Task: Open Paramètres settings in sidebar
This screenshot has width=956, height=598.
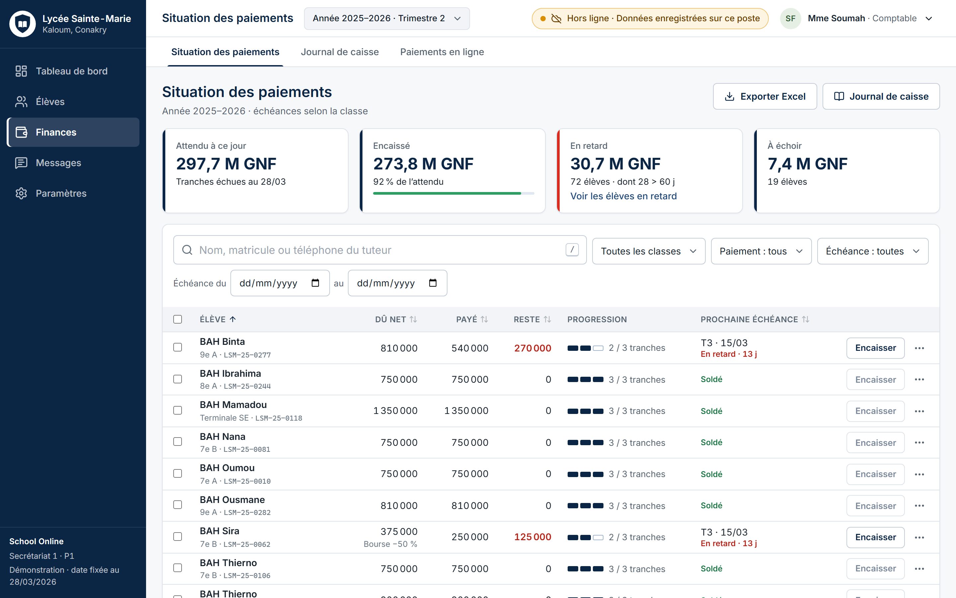Action: tap(73, 193)
